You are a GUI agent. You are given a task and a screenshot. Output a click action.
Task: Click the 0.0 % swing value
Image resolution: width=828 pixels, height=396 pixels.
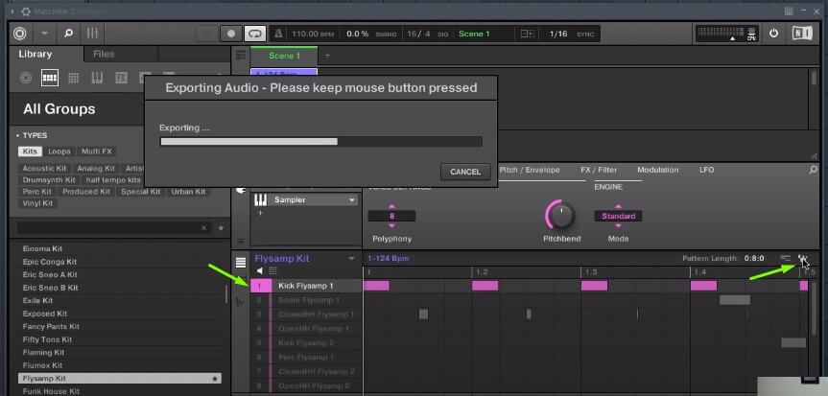coord(358,34)
